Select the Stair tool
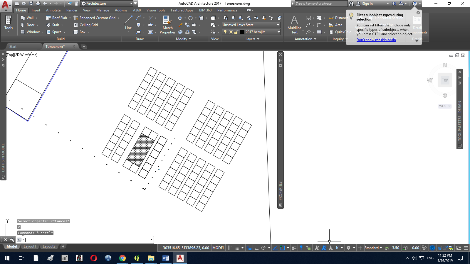Screen dimensions: 470x264 pyautogui.click(x=55, y=25)
